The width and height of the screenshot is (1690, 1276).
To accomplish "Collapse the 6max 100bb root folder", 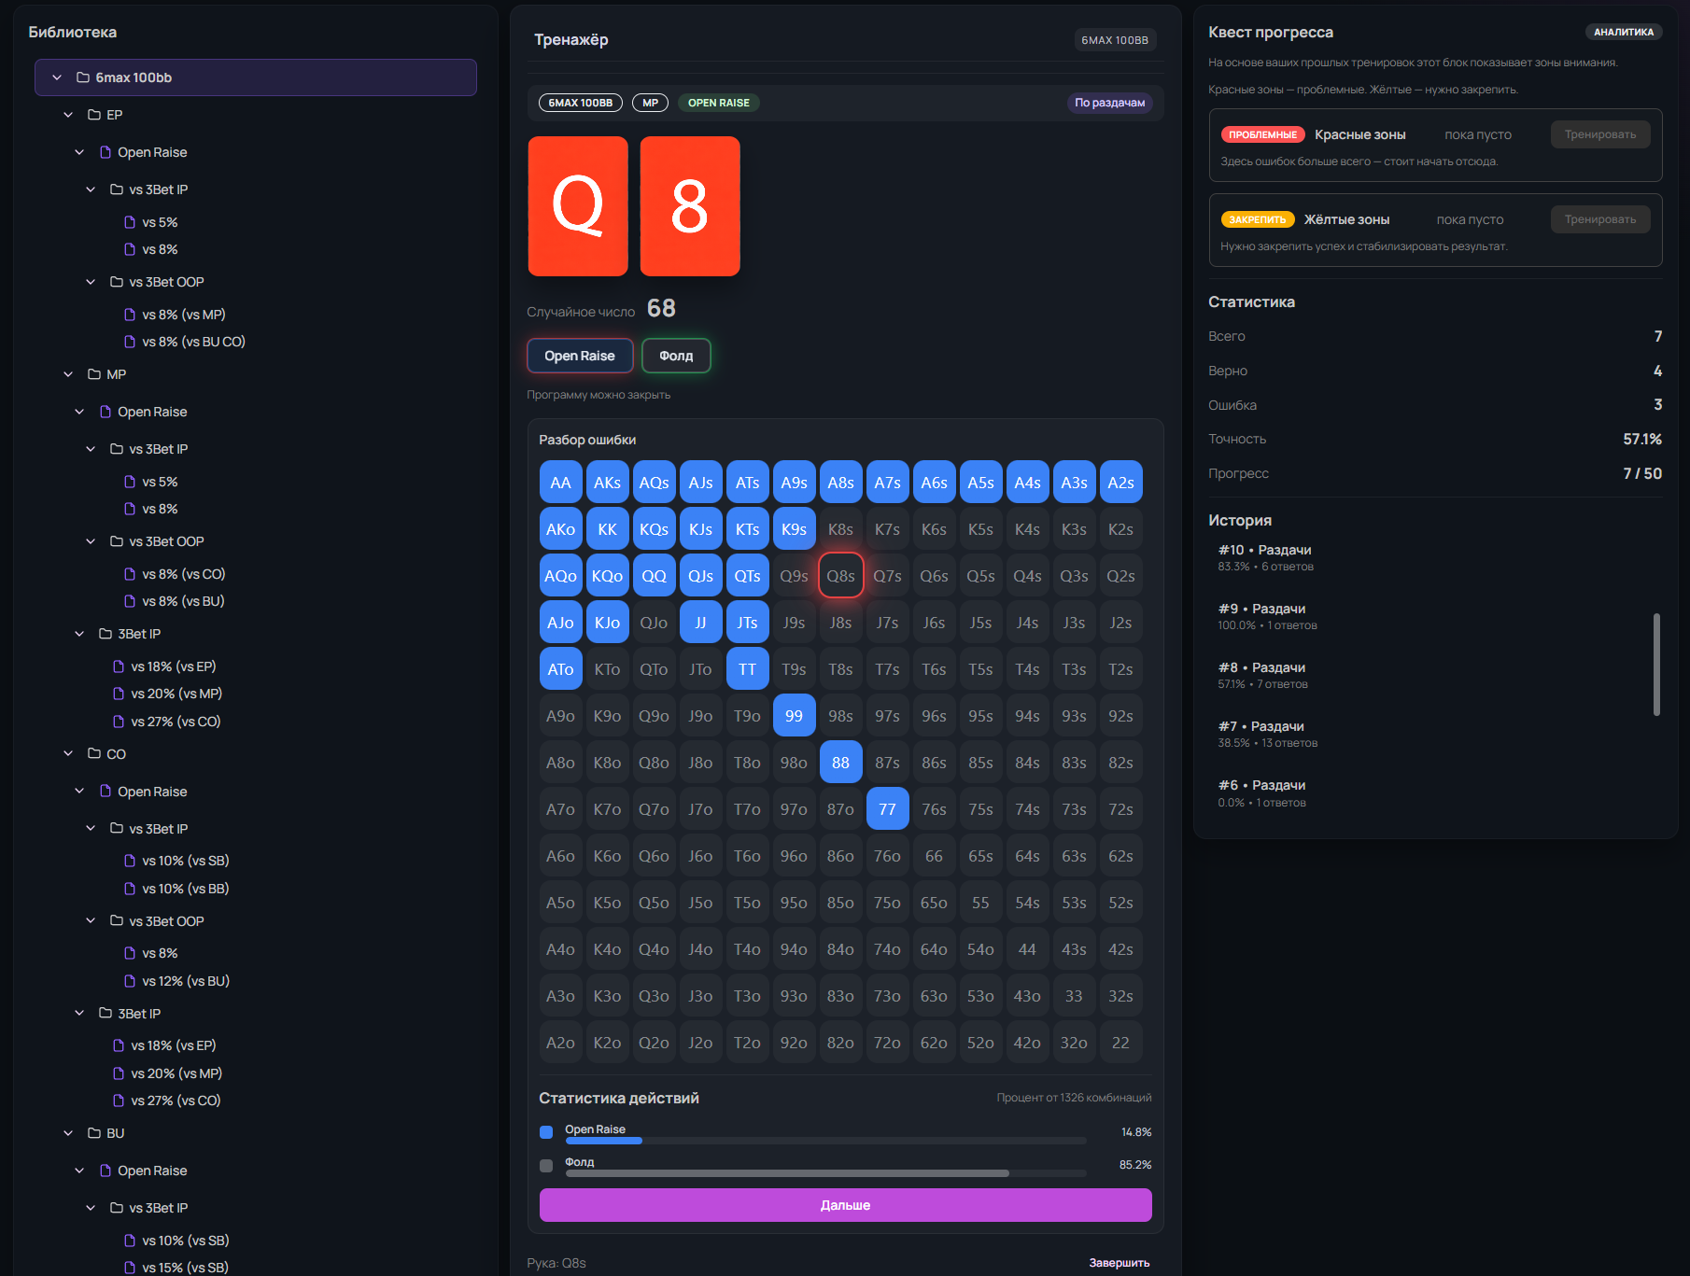I will click(57, 77).
